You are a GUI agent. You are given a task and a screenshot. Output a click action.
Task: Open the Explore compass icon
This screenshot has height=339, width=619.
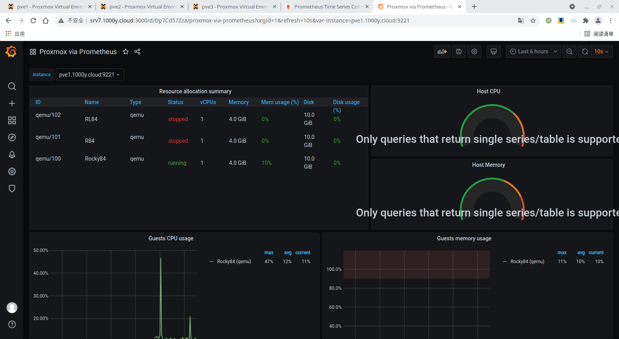12,137
